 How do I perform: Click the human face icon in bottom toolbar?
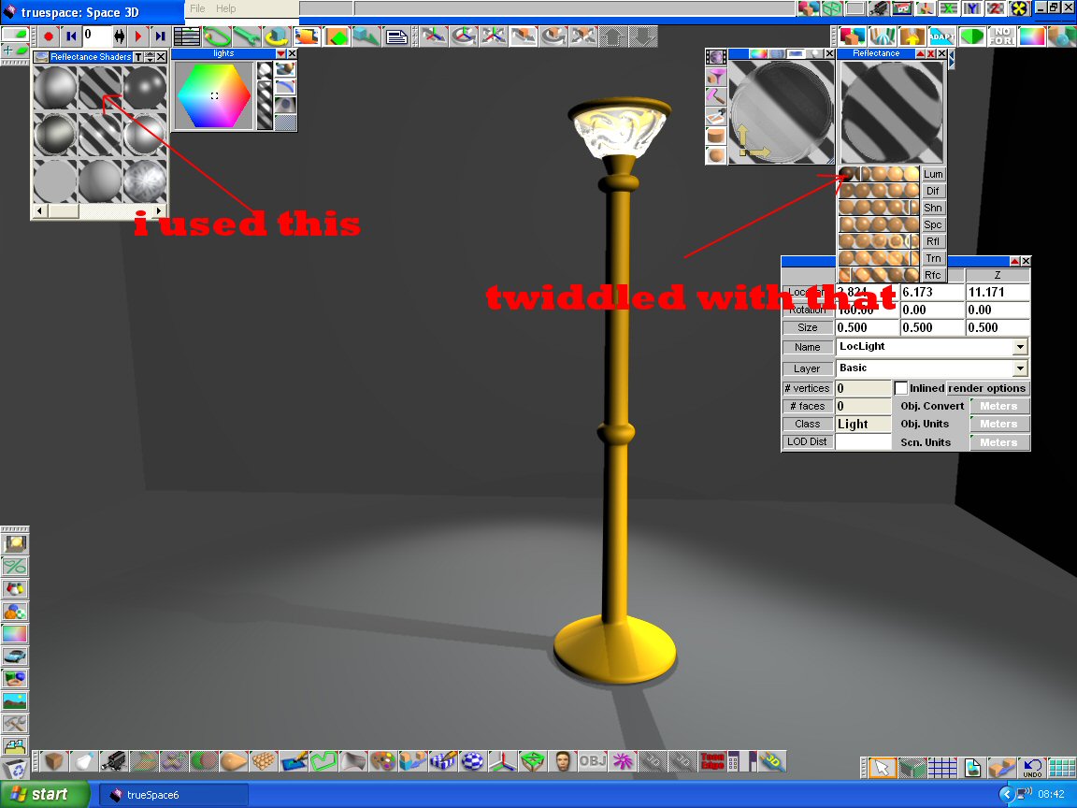pyautogui.click(x=563, y=761)
